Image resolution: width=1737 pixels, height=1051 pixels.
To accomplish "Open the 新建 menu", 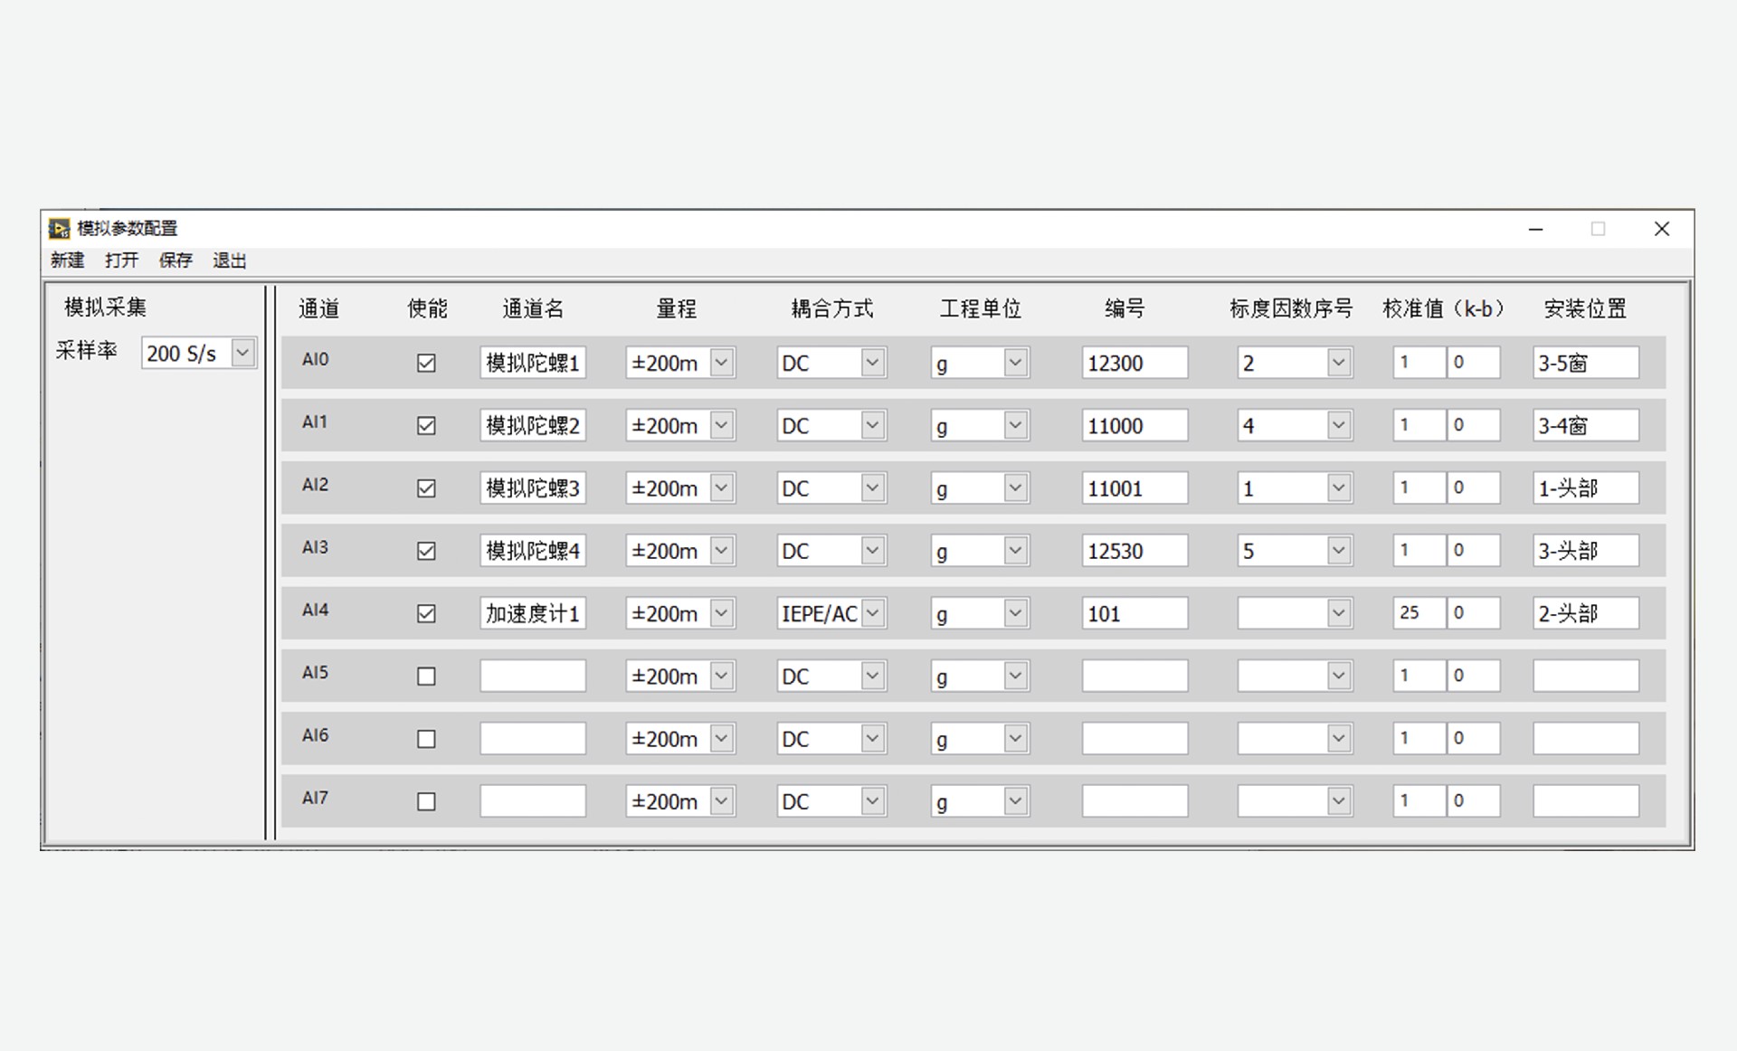I will [x=68, y=260].
